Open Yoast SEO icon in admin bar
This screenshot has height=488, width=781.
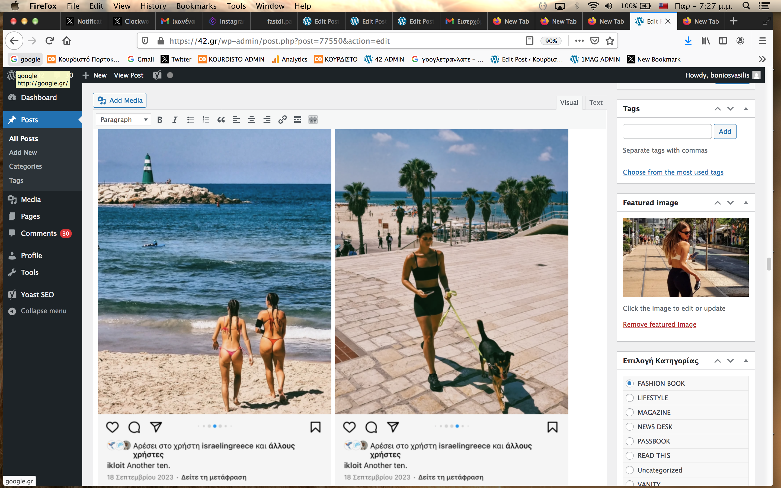point(157,75)
